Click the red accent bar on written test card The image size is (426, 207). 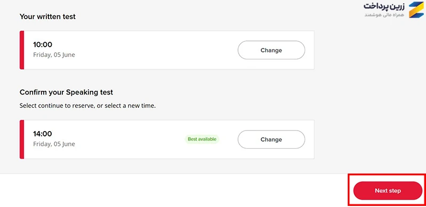(x=22, y=50)
